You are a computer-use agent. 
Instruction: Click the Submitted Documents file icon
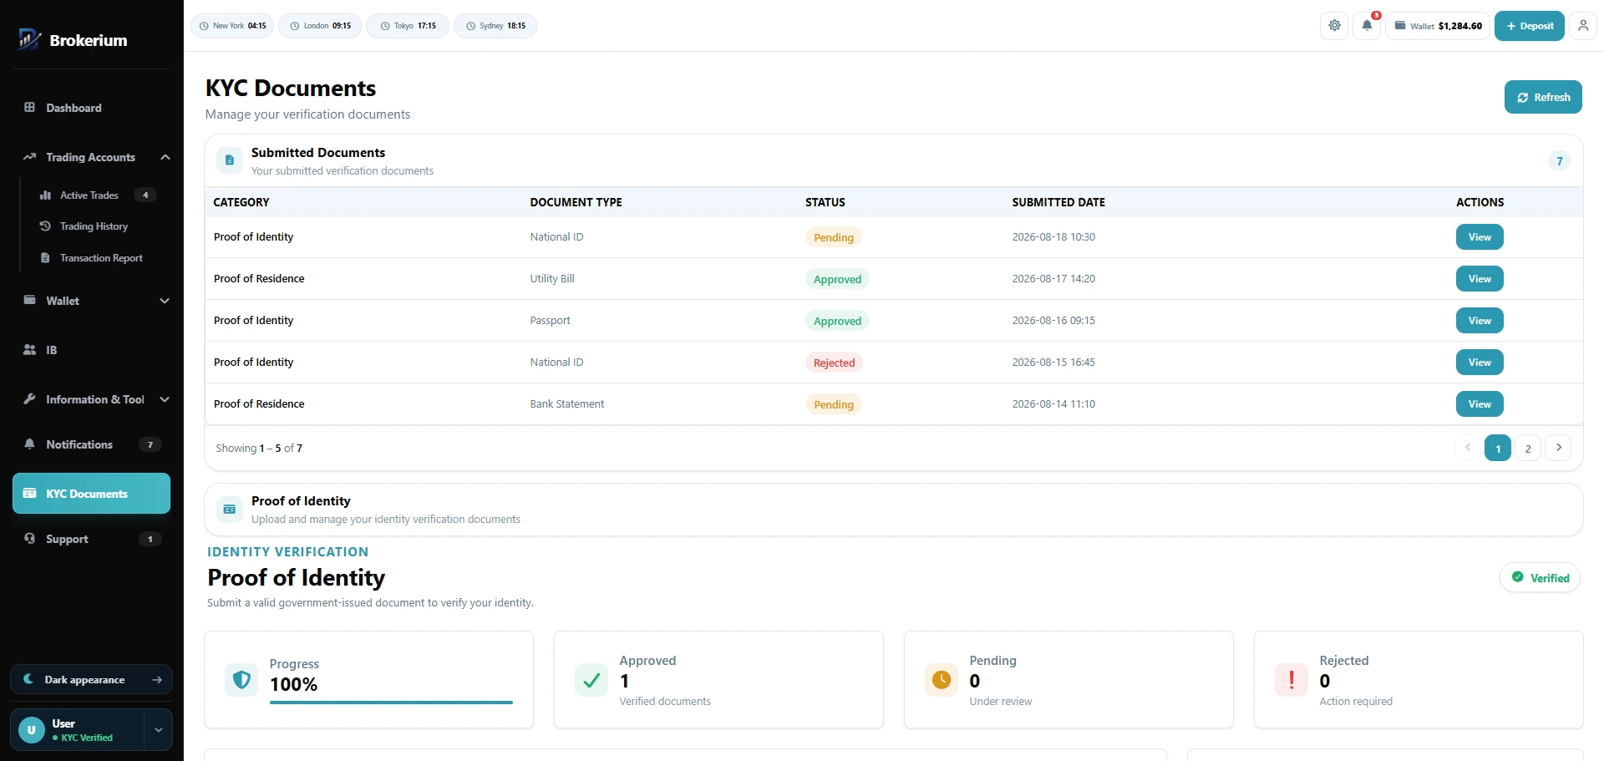tap(230, 160)
